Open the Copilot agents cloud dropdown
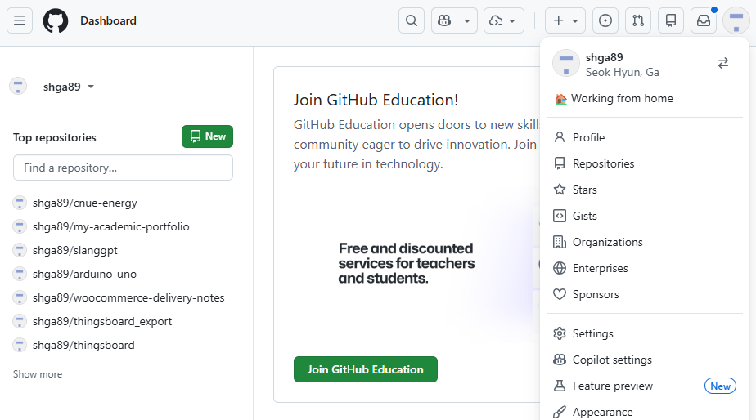 pos(503,20)
